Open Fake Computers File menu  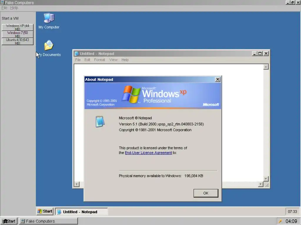pyautogui.click(x=4, y=8)
